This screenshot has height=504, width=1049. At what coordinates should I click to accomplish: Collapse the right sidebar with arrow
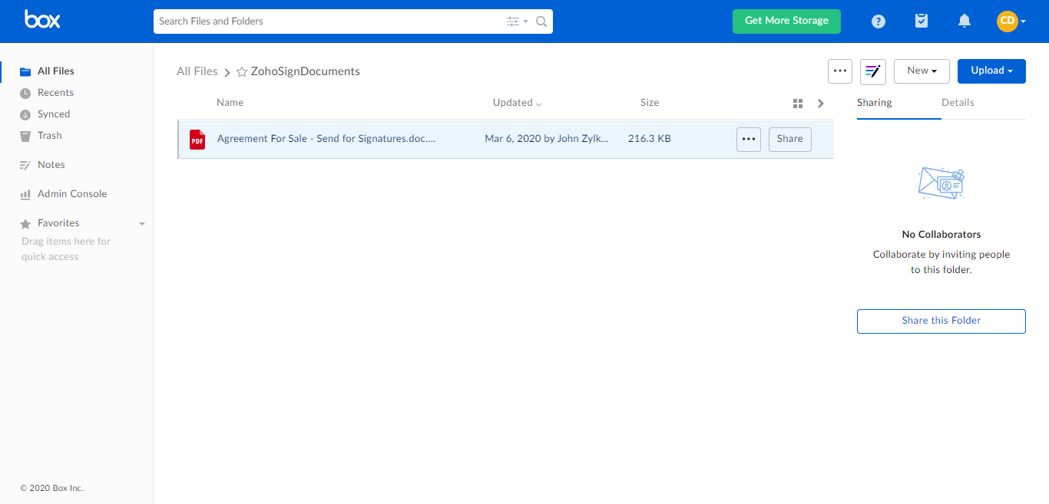(821, 104)
